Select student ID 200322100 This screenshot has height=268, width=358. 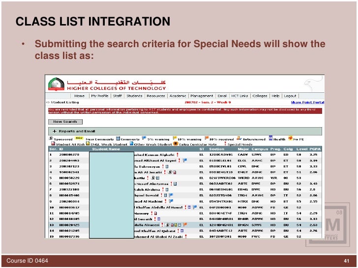coord(69,189)
